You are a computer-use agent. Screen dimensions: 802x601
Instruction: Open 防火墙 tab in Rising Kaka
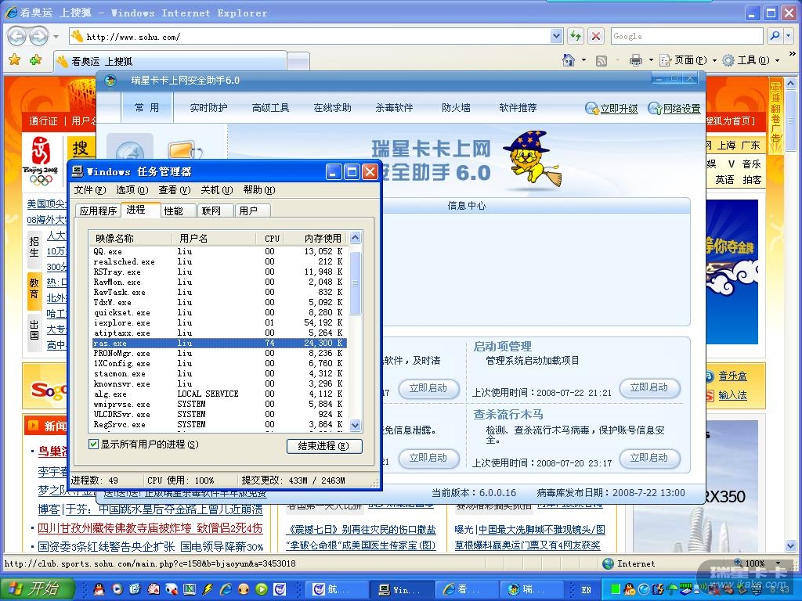click(457, 108)
